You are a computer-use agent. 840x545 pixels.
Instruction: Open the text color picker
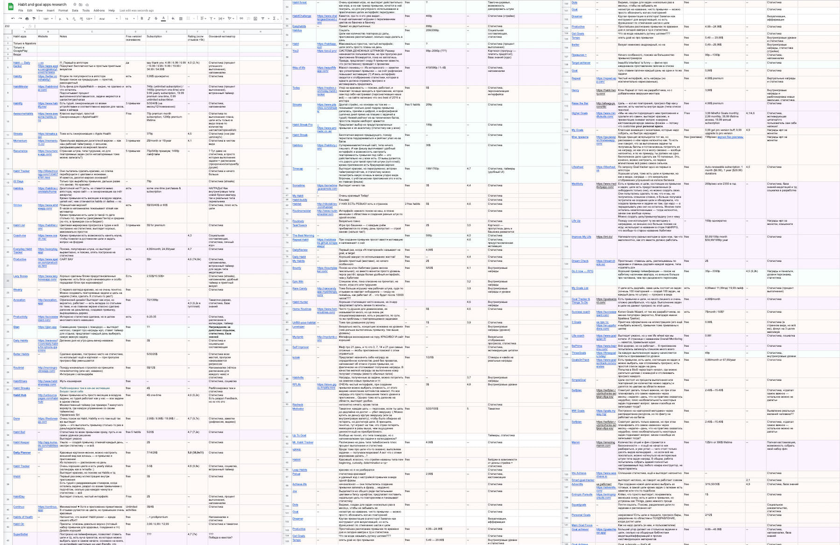[x=163, y=19]
